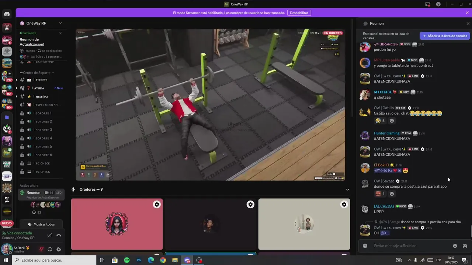Select ESPERANDO SO... voice channel
The image size is (472, 265).
[x=41, y=105]
